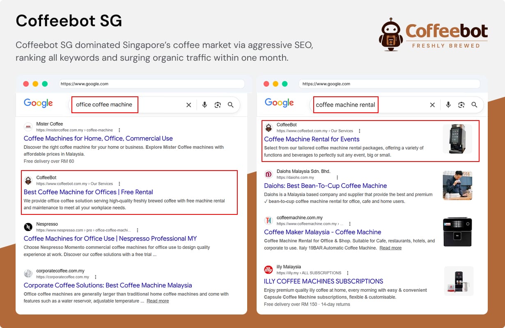Click the right browser address bar
The image size is (505, 328).
tap(390, 84)
